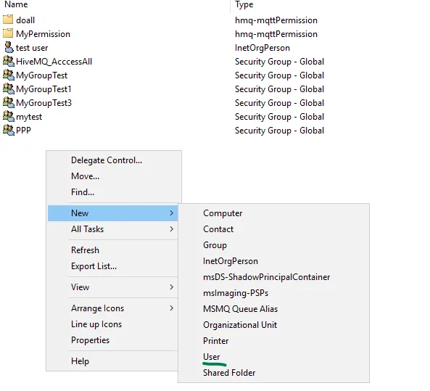
Task: Click the MyGroupTest group icon
Action: point(9,75)
